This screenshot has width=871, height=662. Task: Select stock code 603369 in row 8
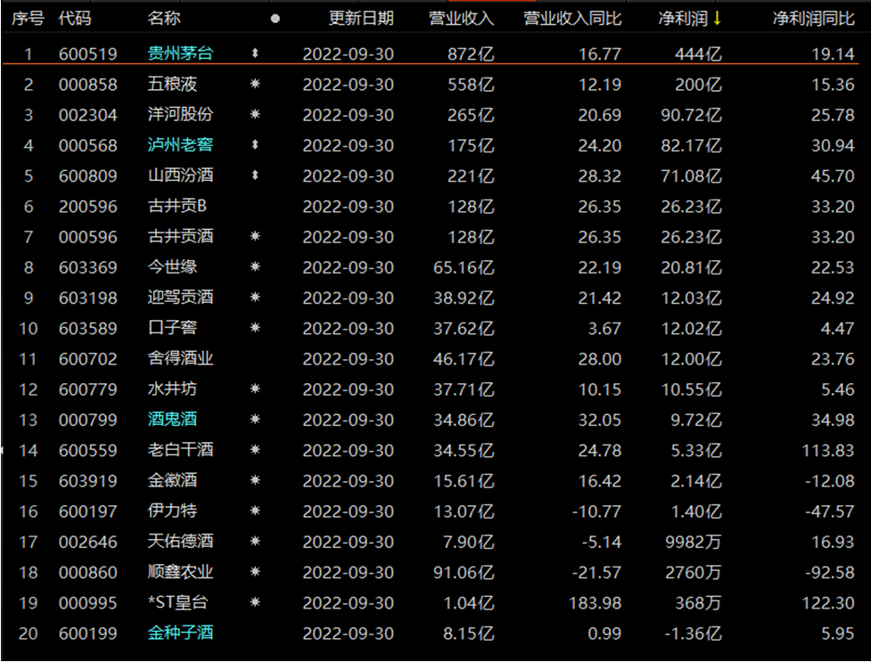[x=87, y=267]
